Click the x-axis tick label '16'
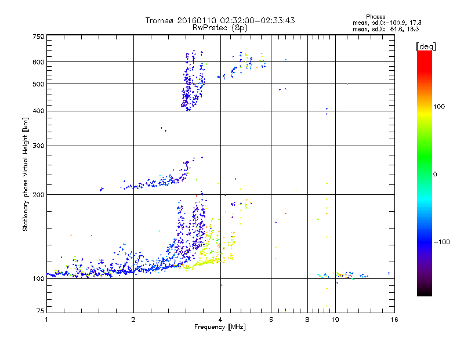This screenshot has height=348, width=464. [x=394, y=320]
